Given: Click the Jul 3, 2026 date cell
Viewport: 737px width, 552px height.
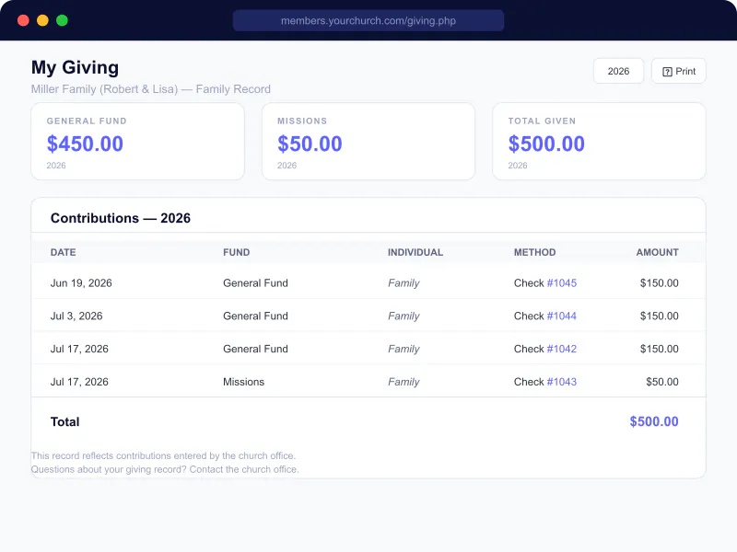Looking at the screenshot, I should [76, 316].
